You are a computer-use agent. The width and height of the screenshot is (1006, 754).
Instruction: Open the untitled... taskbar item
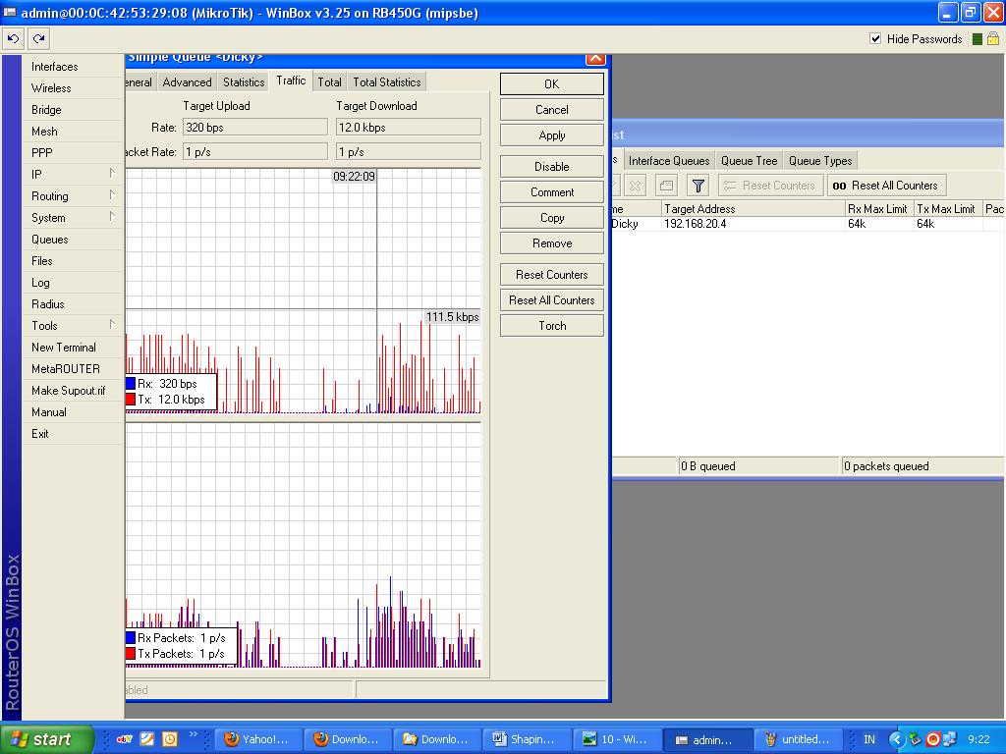(x=798, y=739)
